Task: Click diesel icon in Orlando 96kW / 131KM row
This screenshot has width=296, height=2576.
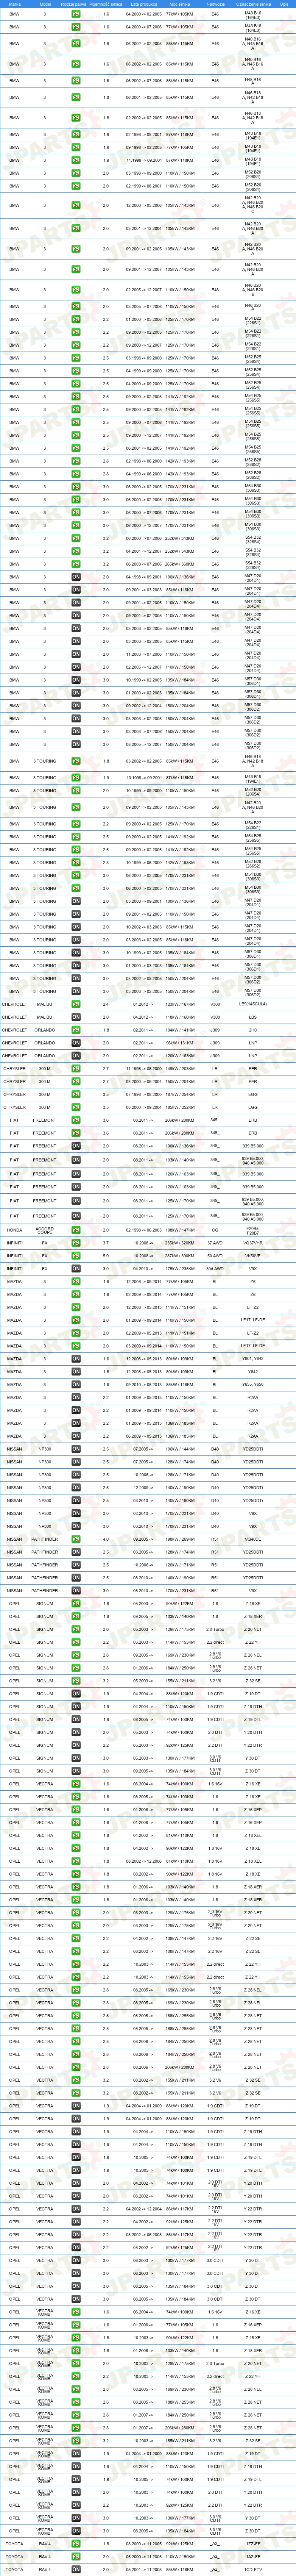Action: click(76, 1043)
